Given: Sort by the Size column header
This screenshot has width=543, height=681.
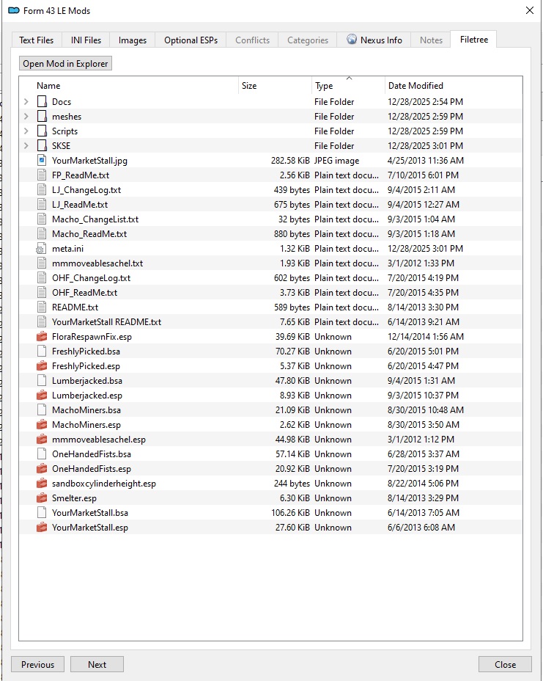Looking at the screenshot, I should coord(275,86).
